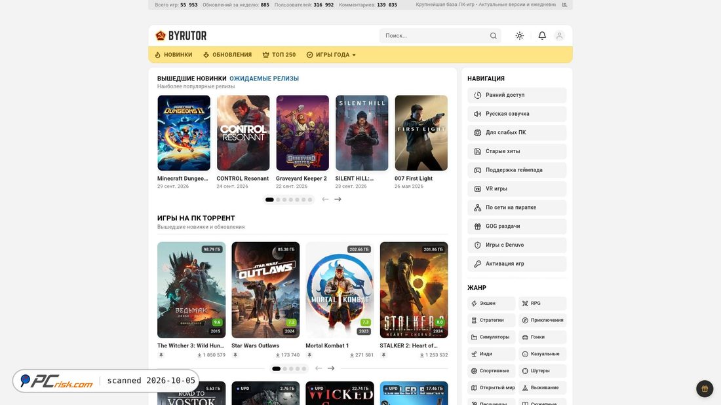Open Graveyard Keeper 2 cover
The height and width of the screenshot is (405, 721).
tap(303, 133)
